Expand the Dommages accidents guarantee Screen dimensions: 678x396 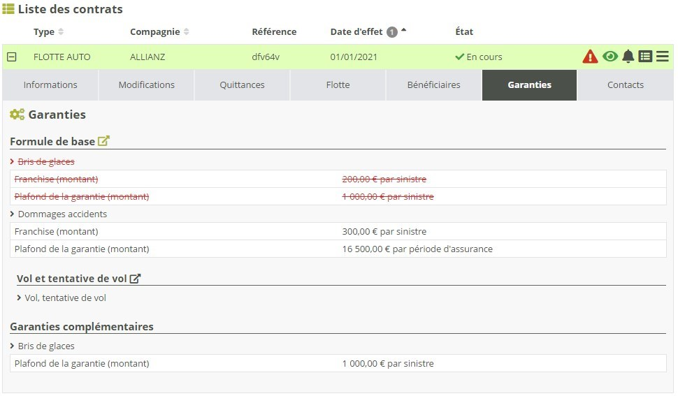[x=13, y=214]
